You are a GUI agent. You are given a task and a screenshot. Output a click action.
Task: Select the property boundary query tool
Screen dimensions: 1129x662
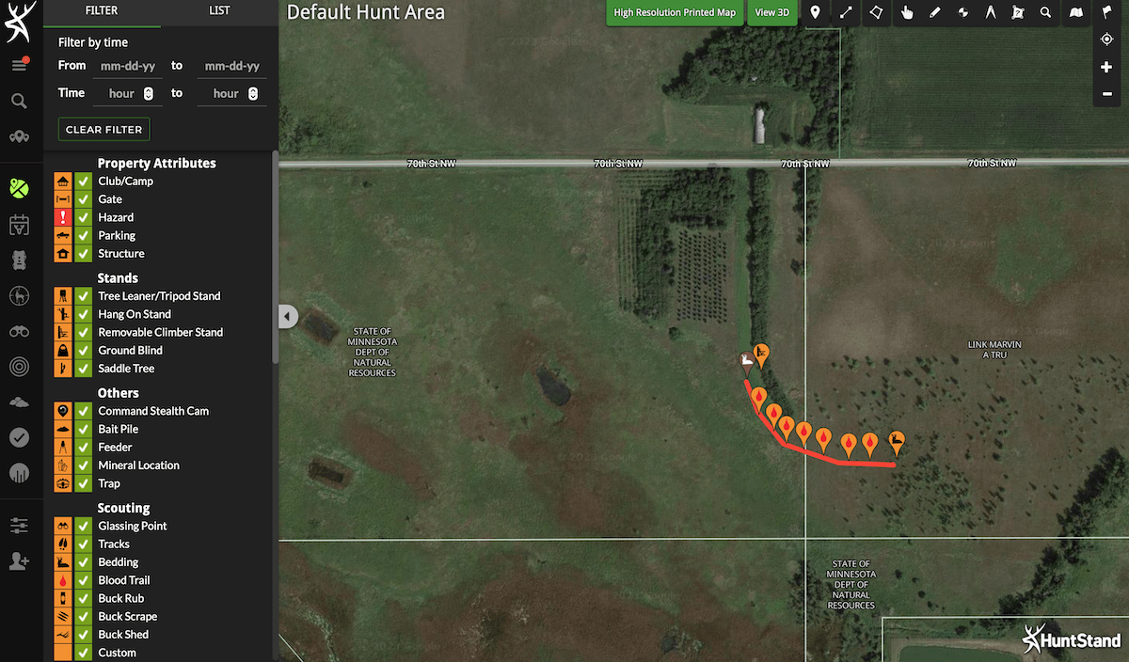tap(1018, 13)
